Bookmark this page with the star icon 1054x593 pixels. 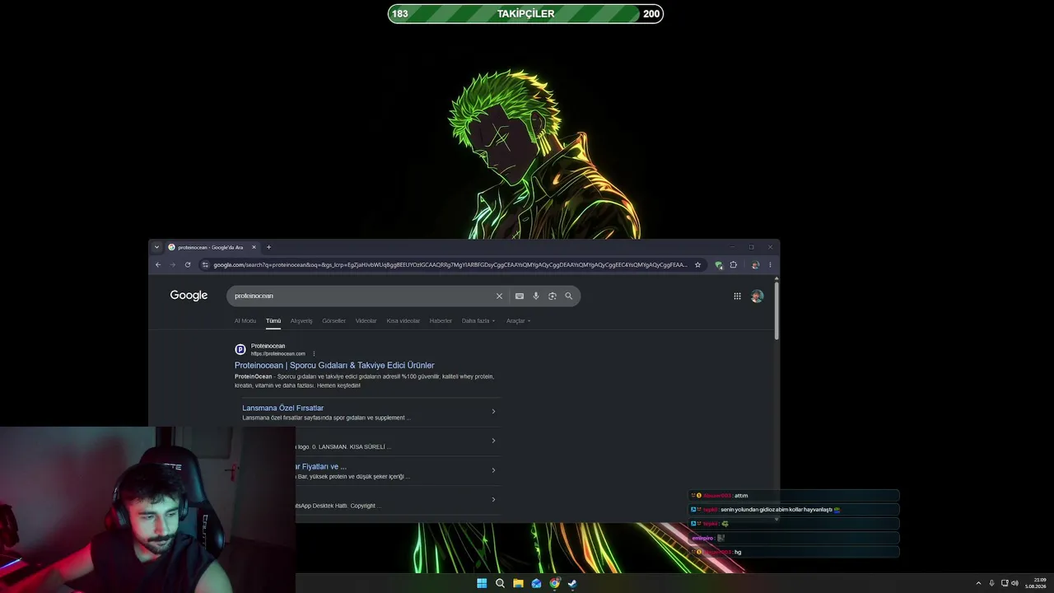click(697, 264)
